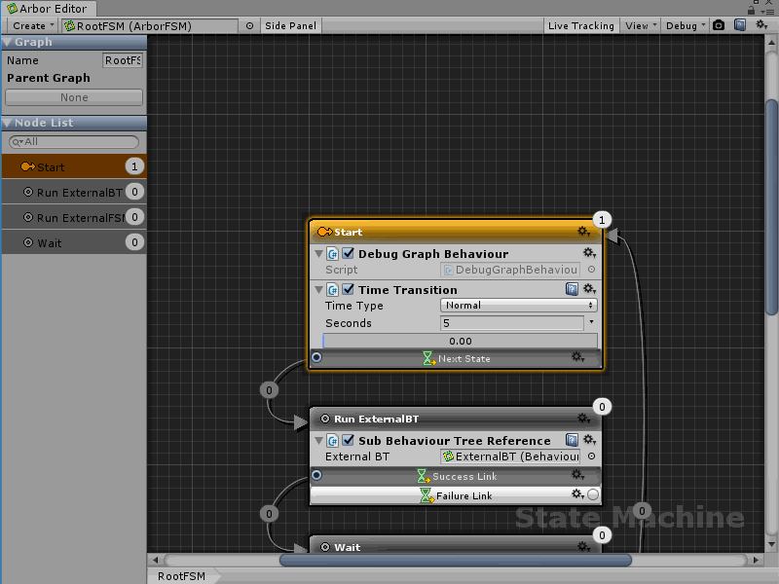The height and width of the screenshot is (584, 779).
Task: Open gear menu on Failure Link
Action: [x=577, y=494]
